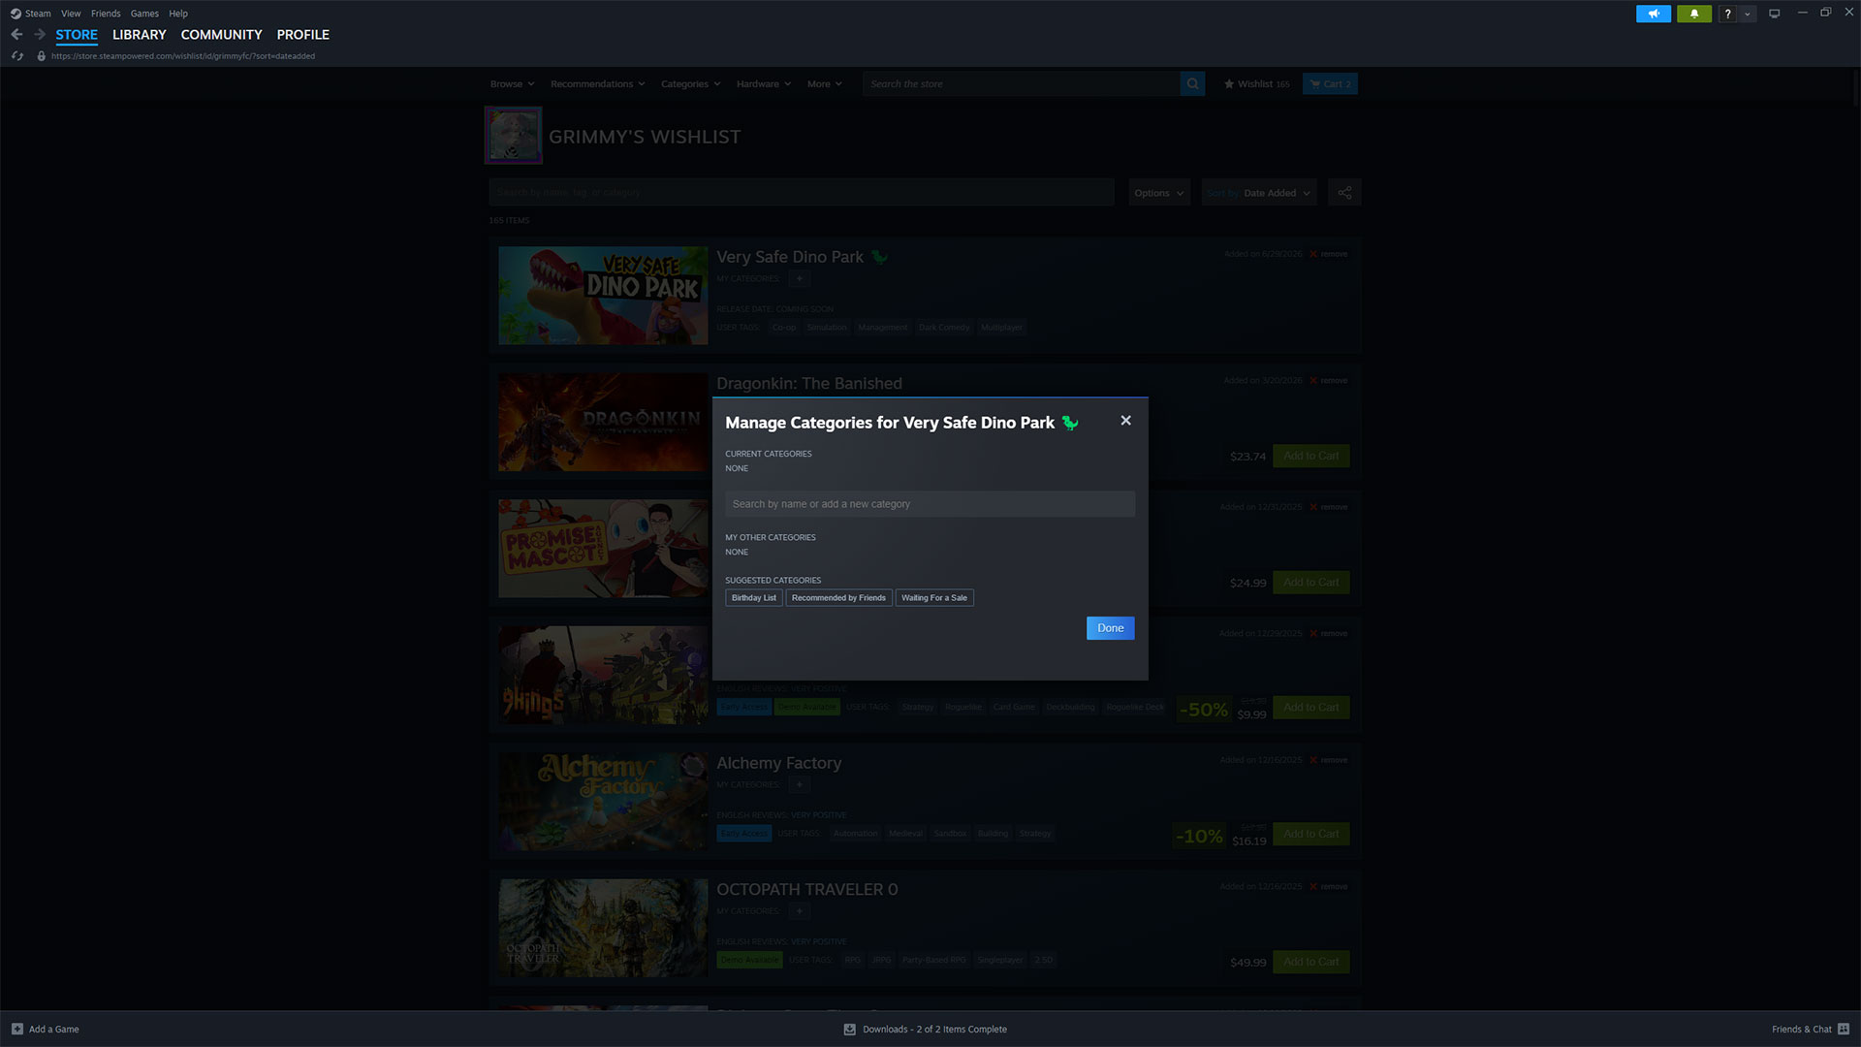Click the Done button in dialog
The width and height of the screenshot is (1861, 1047).
point(1110,628)
